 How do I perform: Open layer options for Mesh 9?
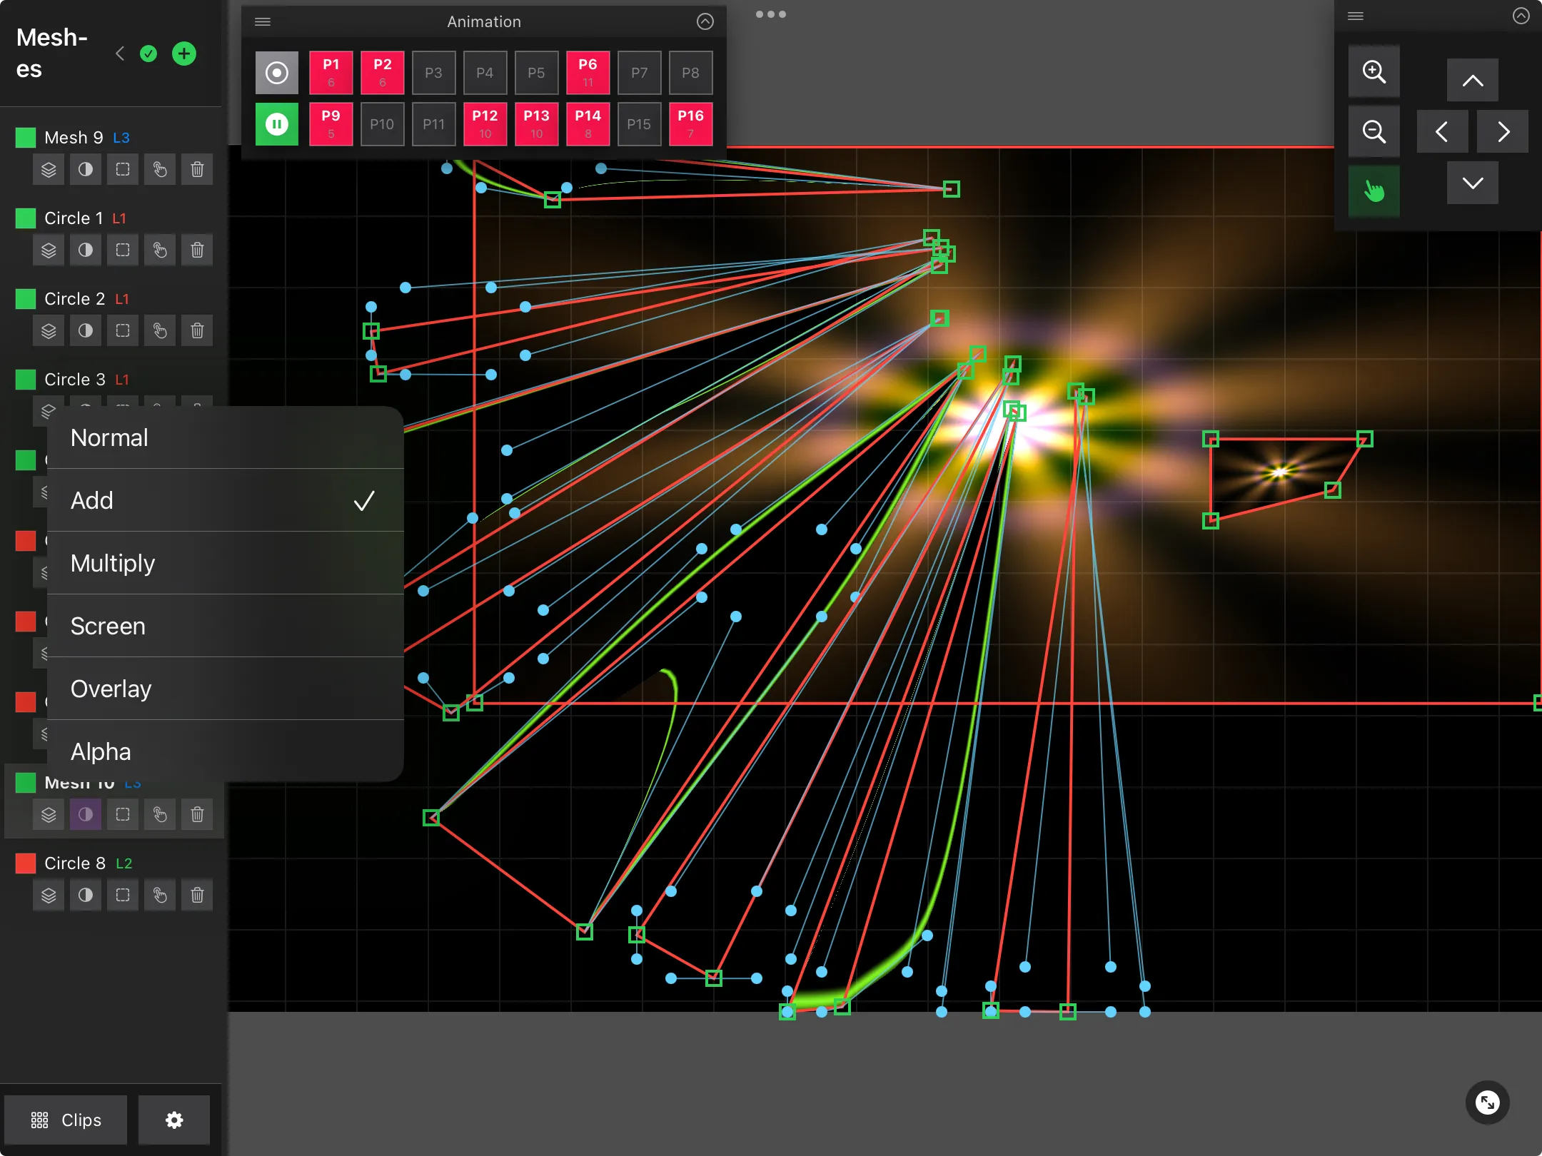tap(49, 170)
